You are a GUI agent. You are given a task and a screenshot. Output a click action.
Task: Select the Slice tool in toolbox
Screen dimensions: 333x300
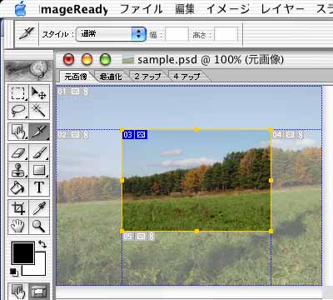coord(39,132)
